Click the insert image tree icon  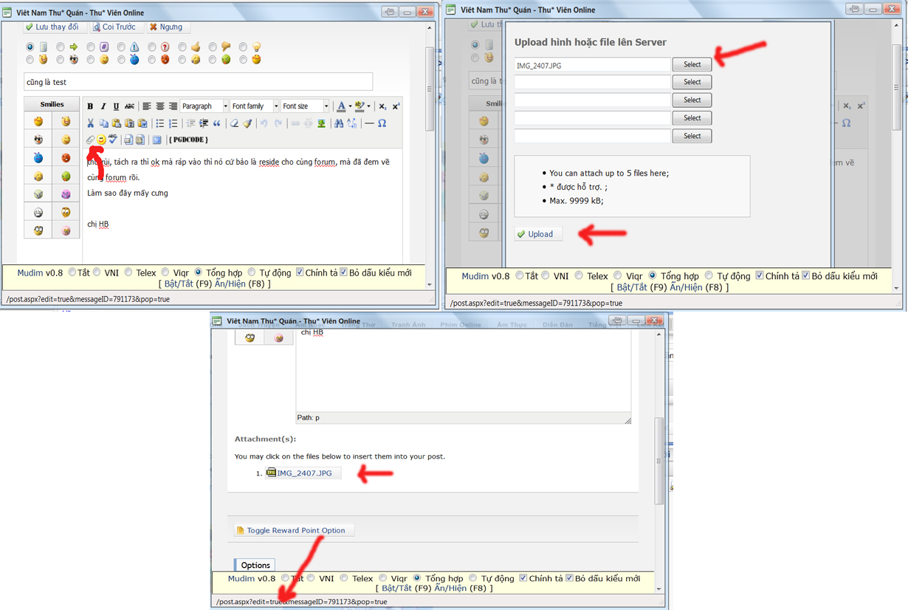point(321,123)
